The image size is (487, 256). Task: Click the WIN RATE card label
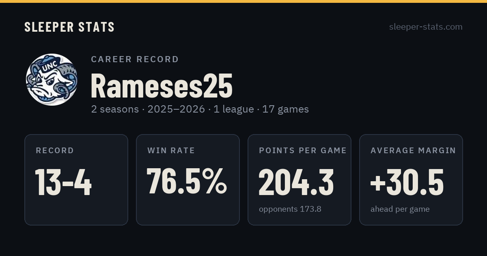pos(171,151)
